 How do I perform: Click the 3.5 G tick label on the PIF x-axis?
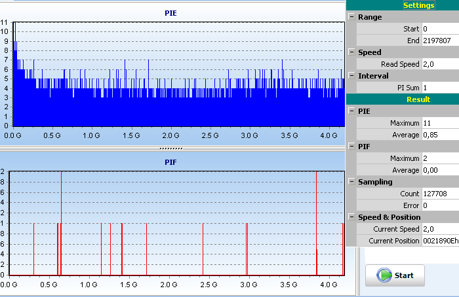289,285
